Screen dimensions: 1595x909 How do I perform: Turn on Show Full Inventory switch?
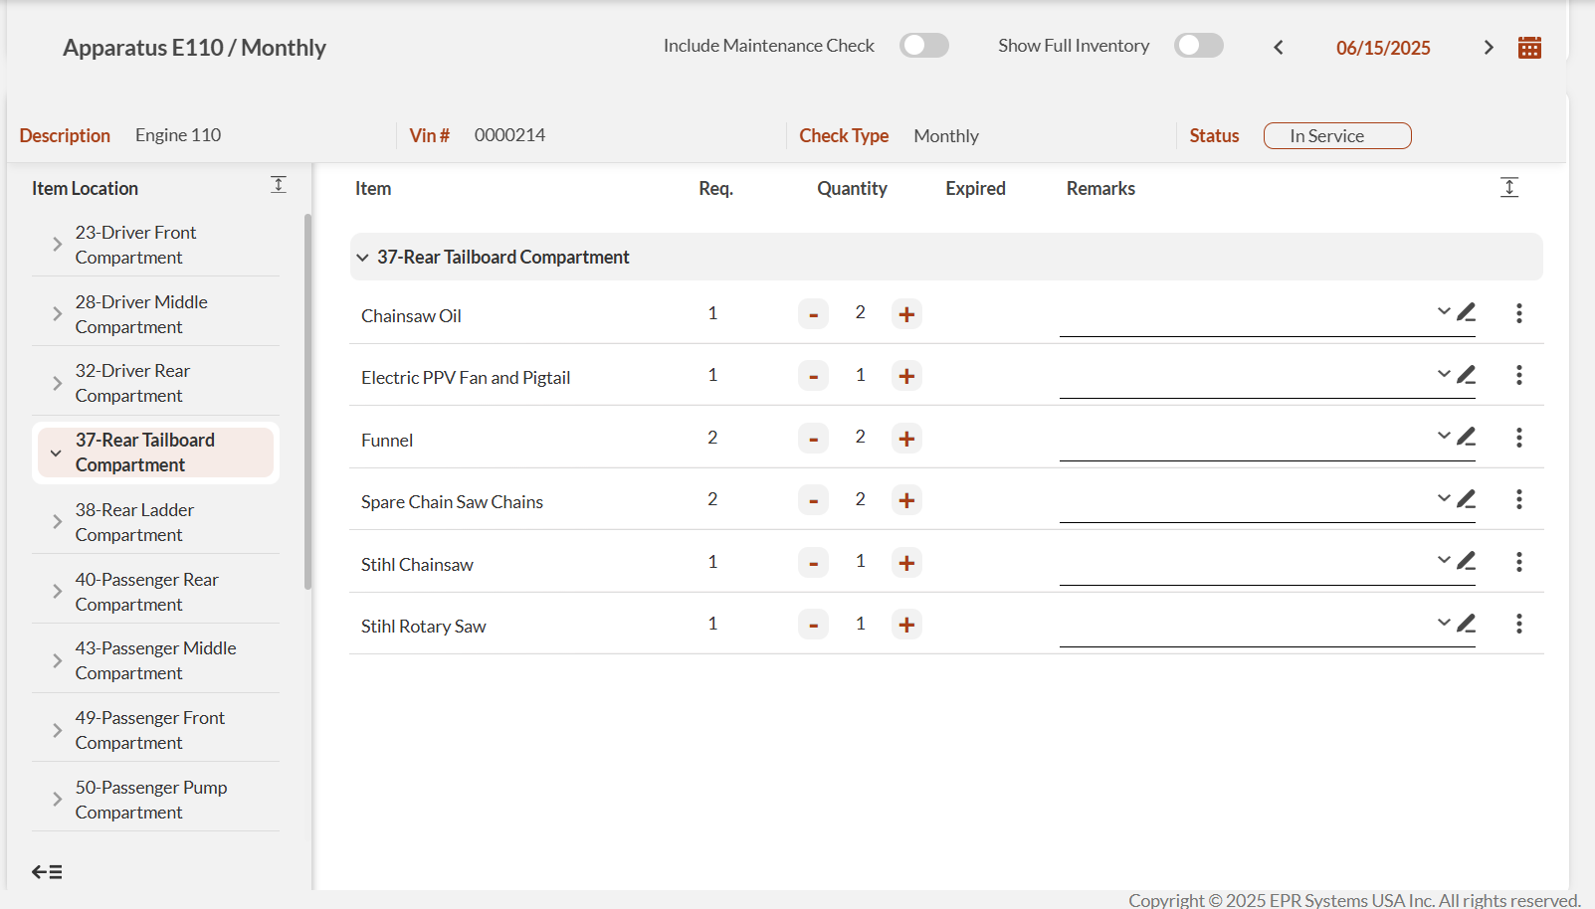coord(1198,46)
